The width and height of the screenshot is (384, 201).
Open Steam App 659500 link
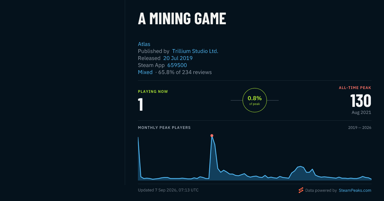[x=177, y=65]
